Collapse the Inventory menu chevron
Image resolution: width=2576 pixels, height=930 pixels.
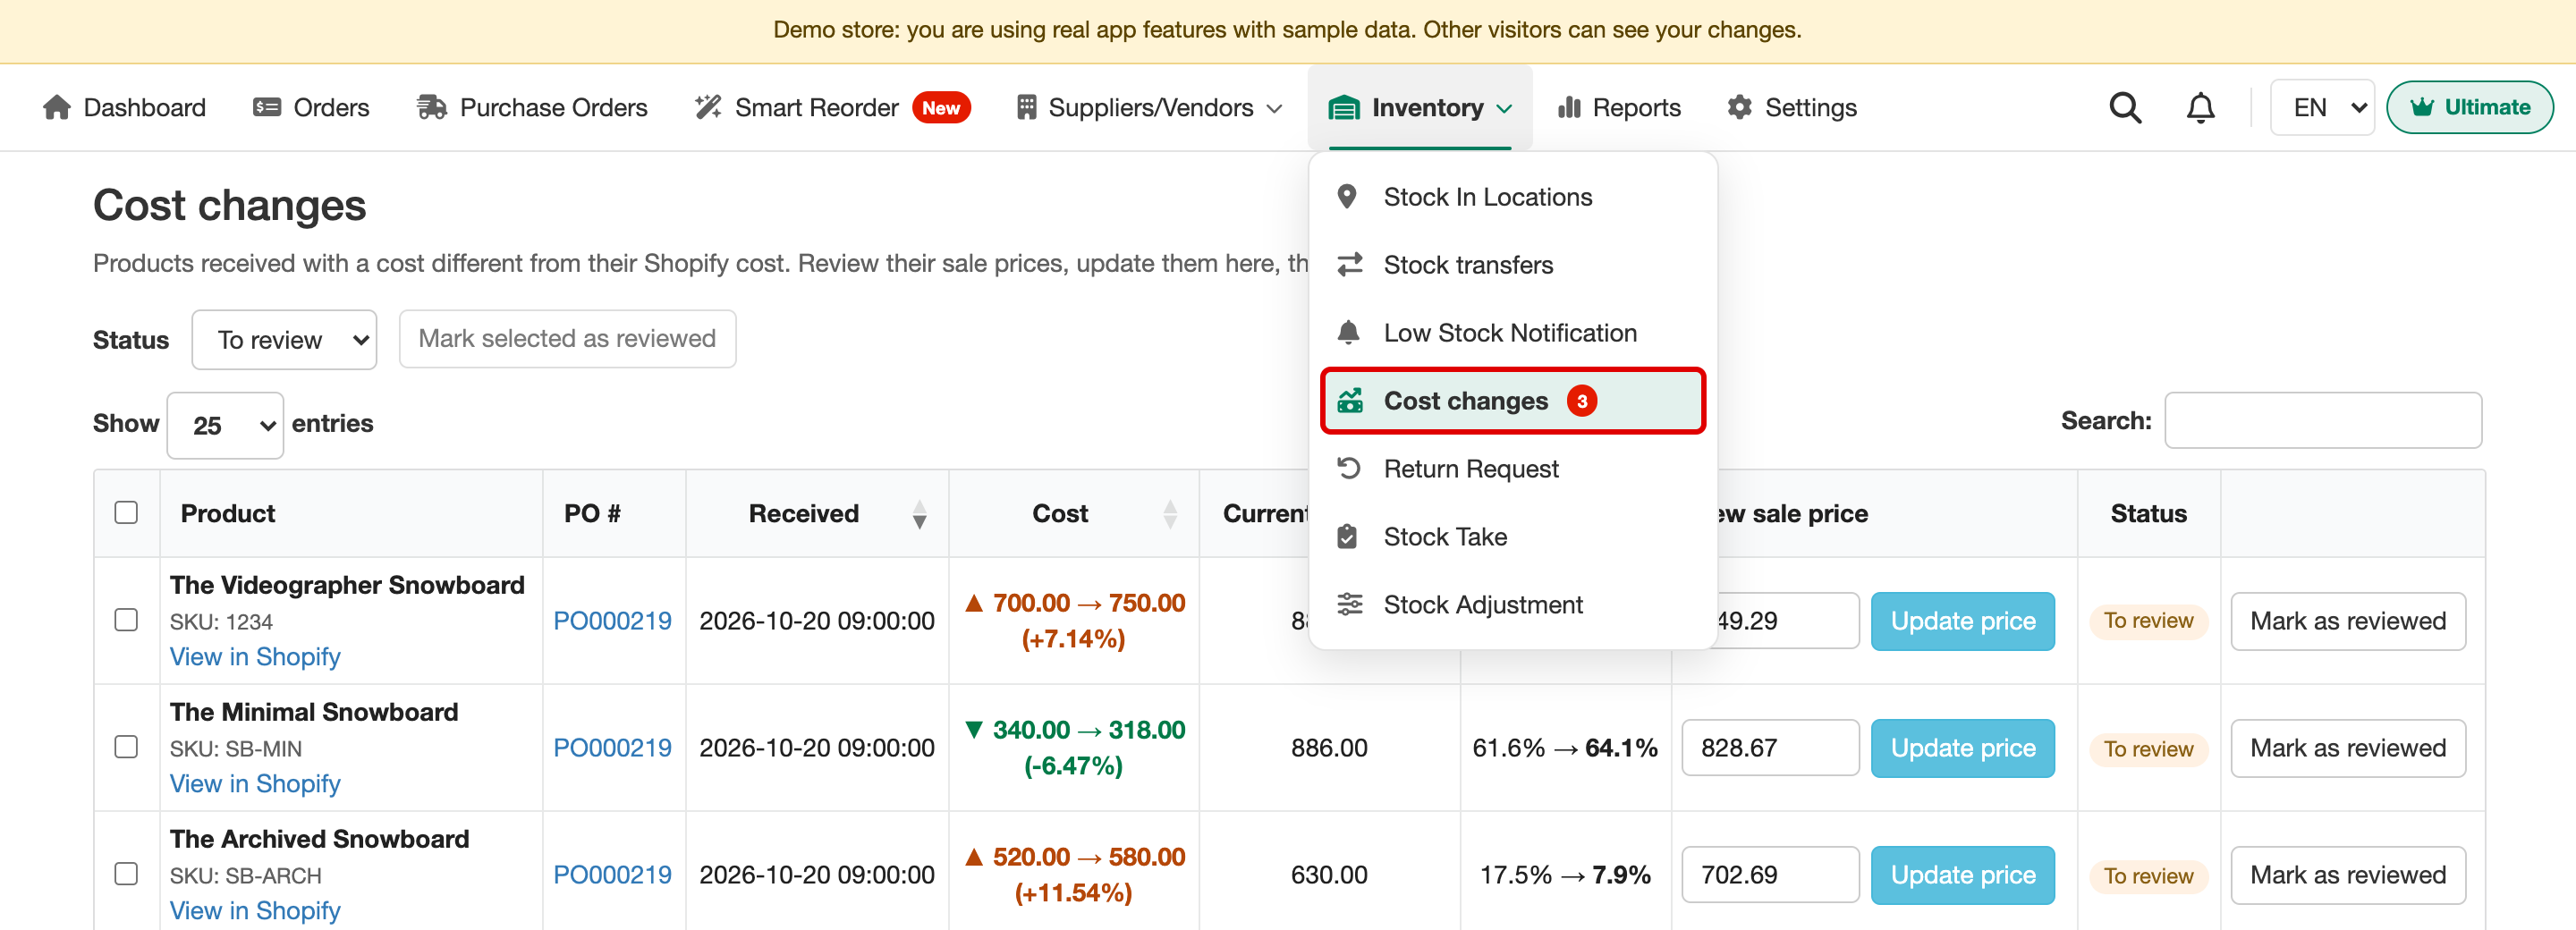tap(1504, 108)
